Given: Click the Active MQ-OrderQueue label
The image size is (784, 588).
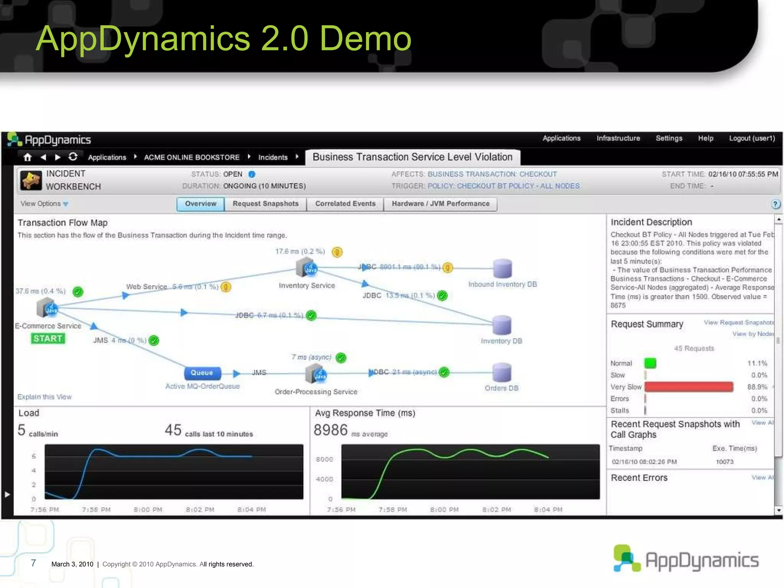Looking at the screenshot, I should coord(203,386).
